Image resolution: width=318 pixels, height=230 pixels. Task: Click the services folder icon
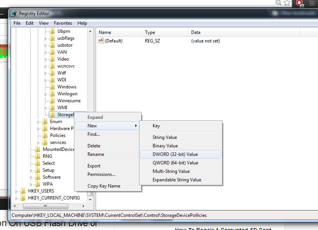(x=45, y=142)
